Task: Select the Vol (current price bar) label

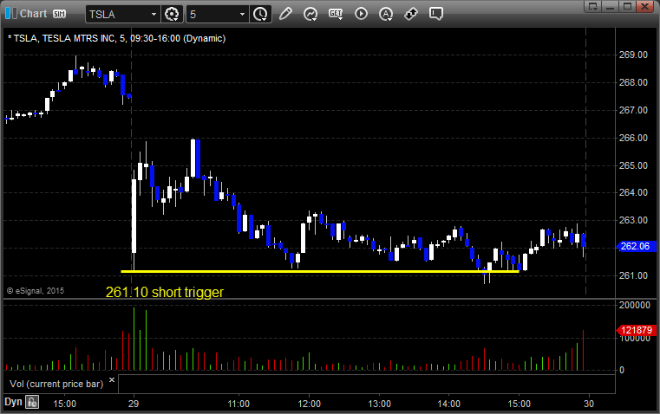Action: click(x=56, y=384)
